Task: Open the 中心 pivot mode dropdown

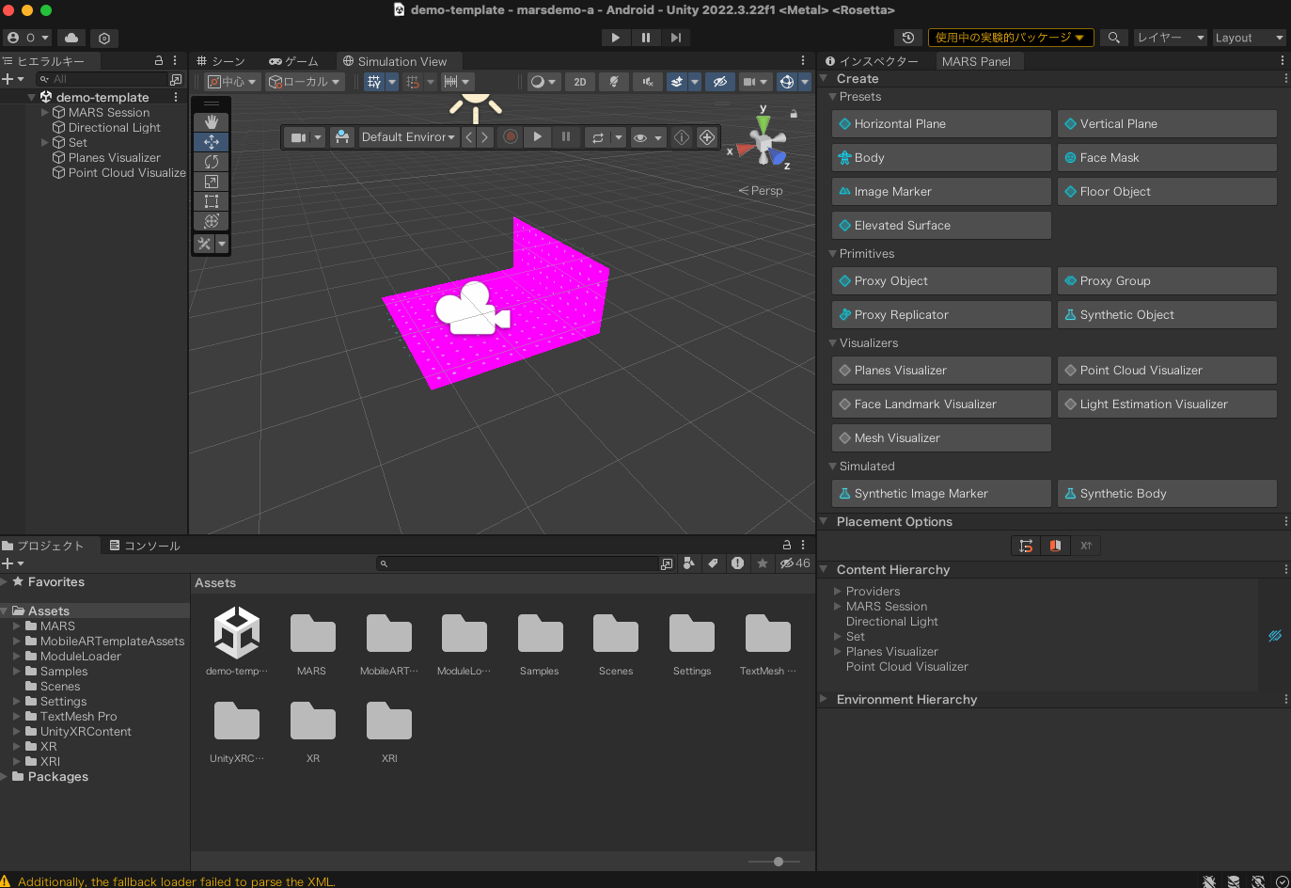Action: 232,82
